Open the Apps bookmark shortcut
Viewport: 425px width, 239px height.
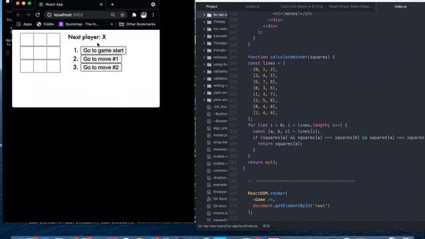[x=24, y=24]
